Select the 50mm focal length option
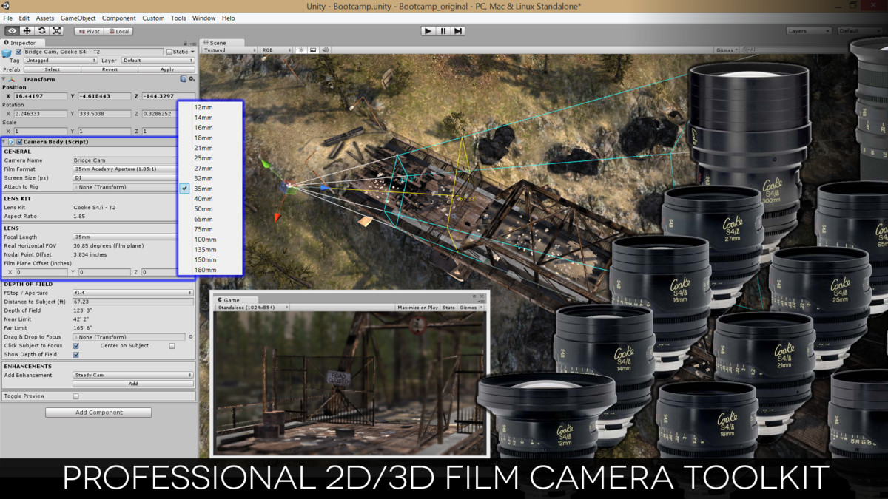This screenshot has width=888, height=499. [210, 209]
